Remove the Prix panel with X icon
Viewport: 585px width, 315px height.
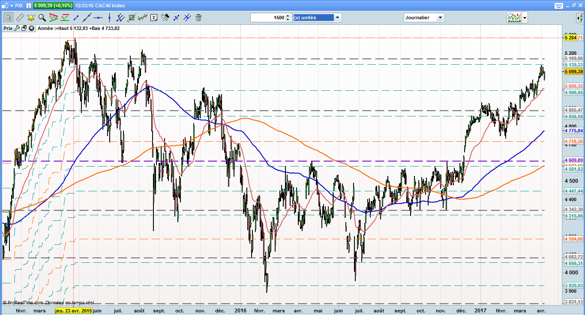coord(31,28)
